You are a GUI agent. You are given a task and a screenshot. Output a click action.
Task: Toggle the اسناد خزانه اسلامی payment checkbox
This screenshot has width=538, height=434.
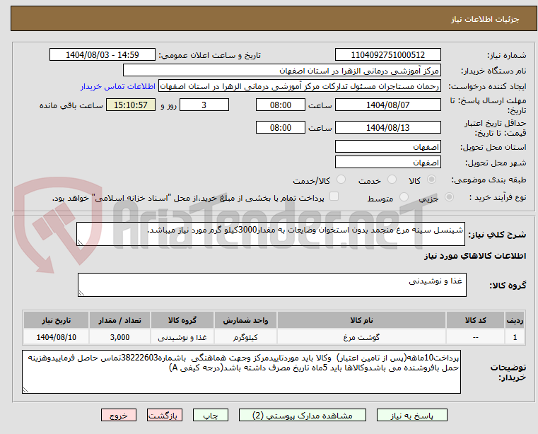(334, 197)
